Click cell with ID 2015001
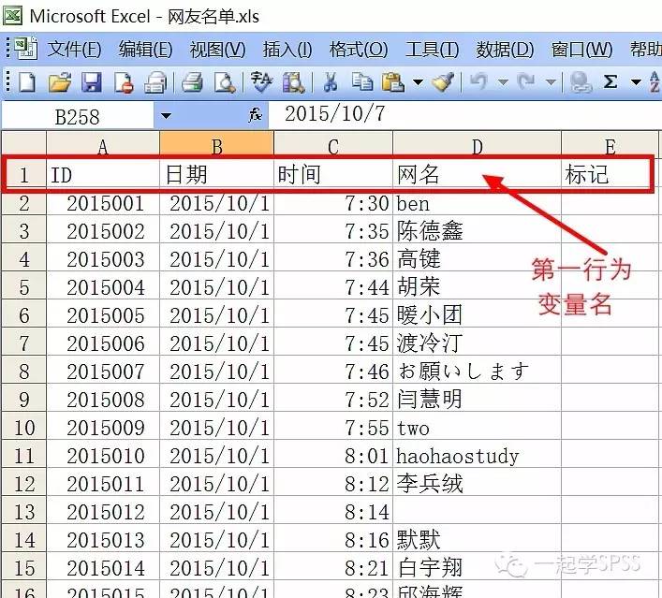 click(x=103, y=203)
